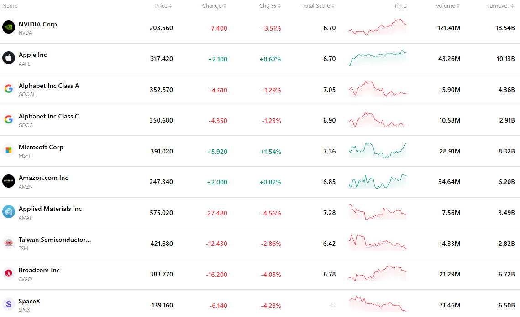The width and height of the screenshot is (520, 317).
Task: Sort by the Change column header
Action: (x=214, y=5)
